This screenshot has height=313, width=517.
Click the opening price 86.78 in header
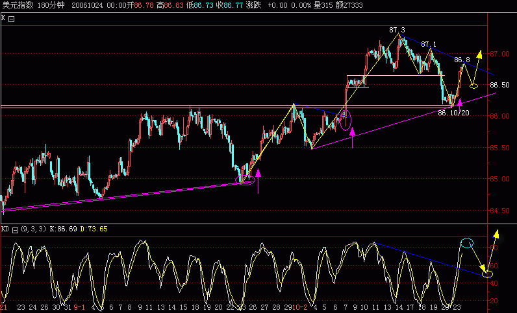(144, 5)
